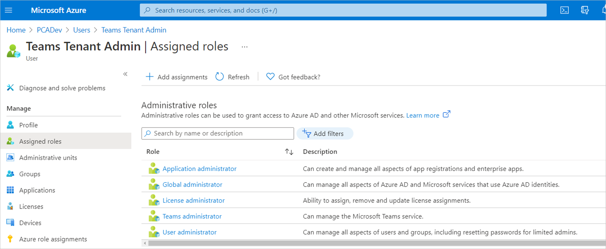Open Cloud Shell from top bar
Image resolution: width=606 pixels, height=249 pixels.
click(565, 10)
